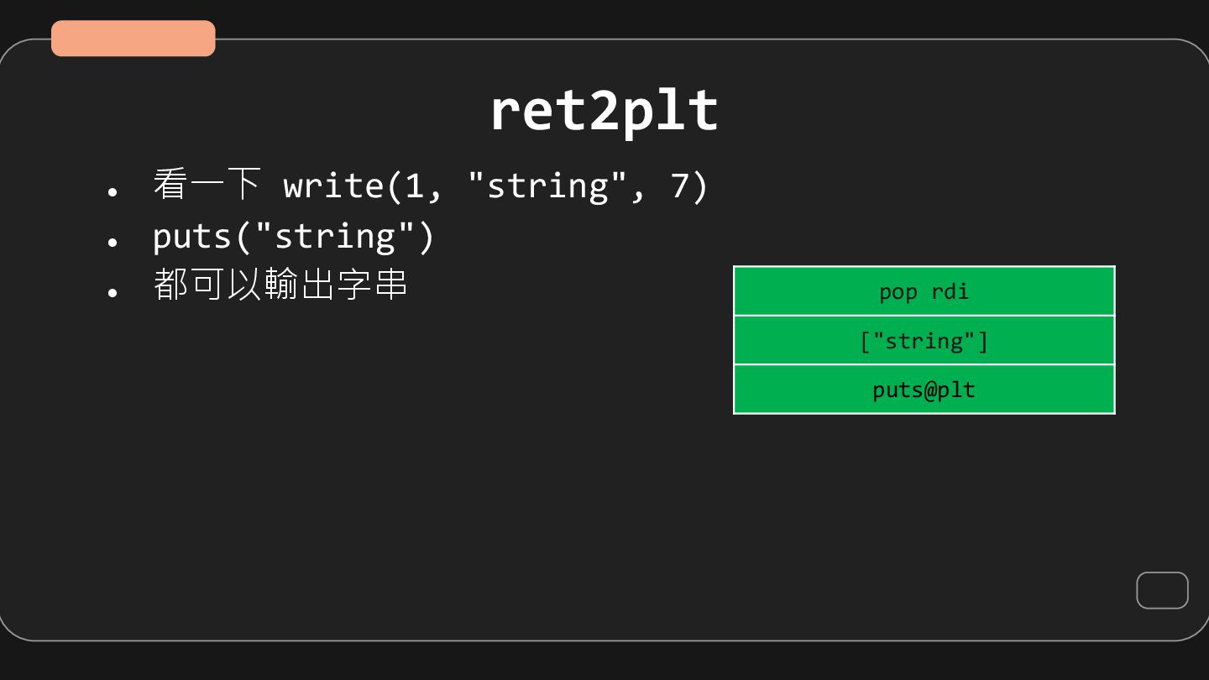Click the bullet dot before 看一下
1209x680 pixels.
[113, 192]
